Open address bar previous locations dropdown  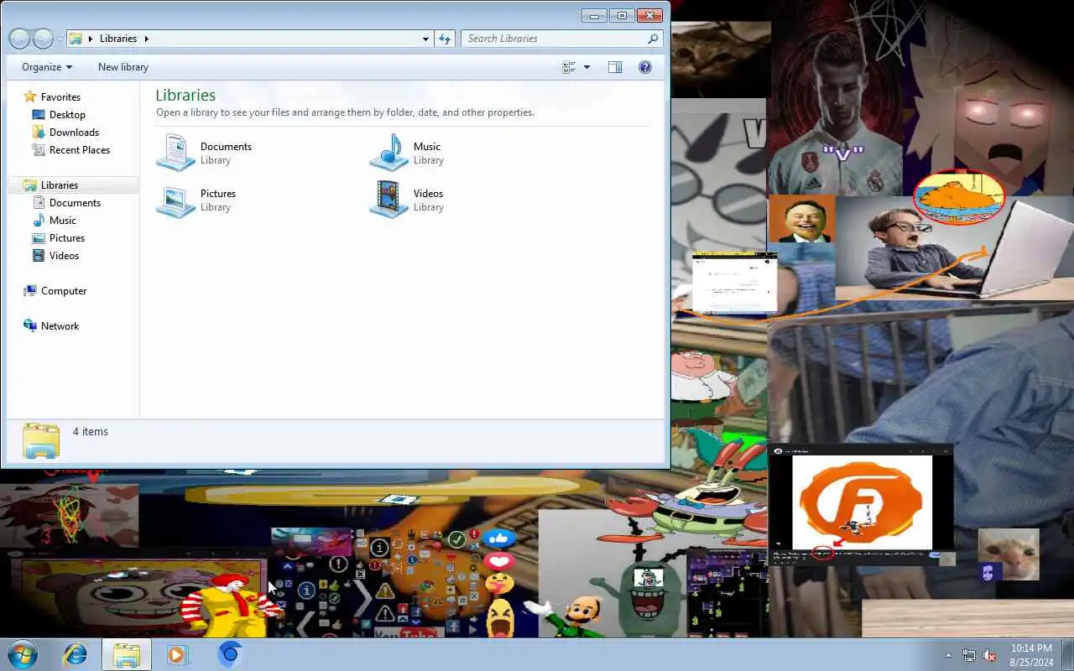click(425, 39)
